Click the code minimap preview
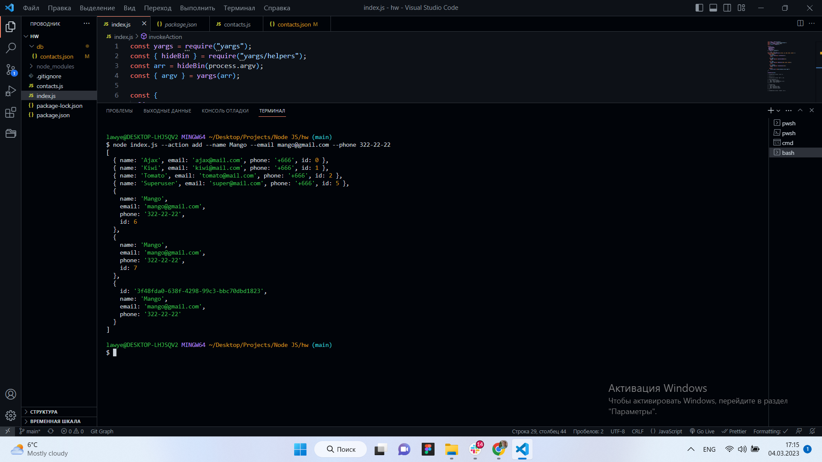This screenshot has height=462, width=822. [783, 66]
